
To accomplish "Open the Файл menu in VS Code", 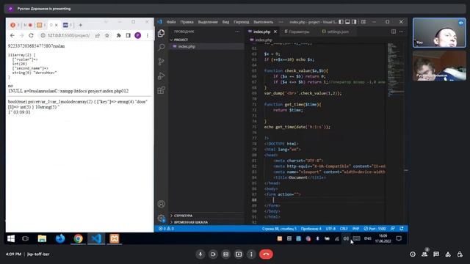I will [171, 22].
